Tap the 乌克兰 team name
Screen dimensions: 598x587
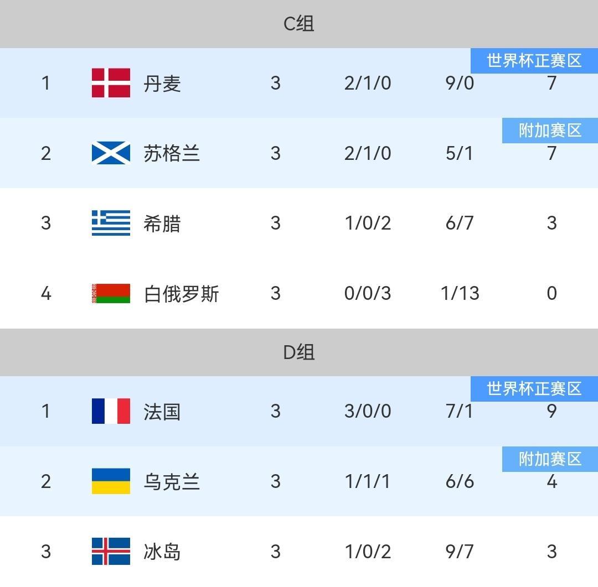[x=171, y=482]
